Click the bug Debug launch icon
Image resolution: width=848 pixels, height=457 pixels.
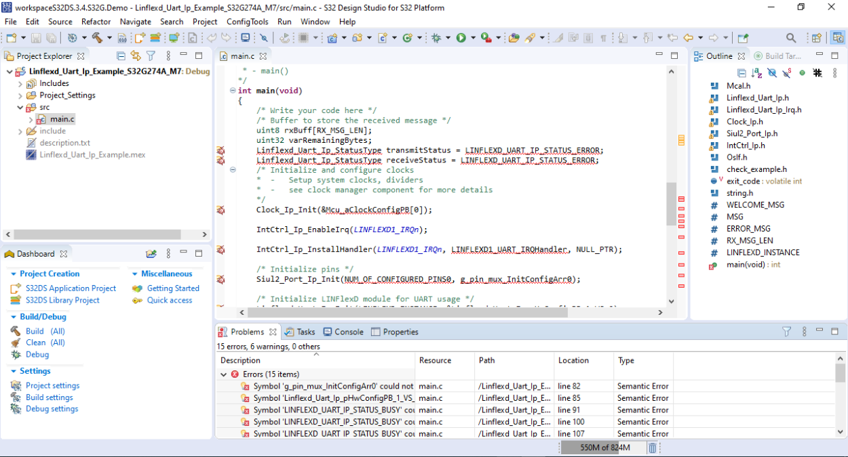436,38
